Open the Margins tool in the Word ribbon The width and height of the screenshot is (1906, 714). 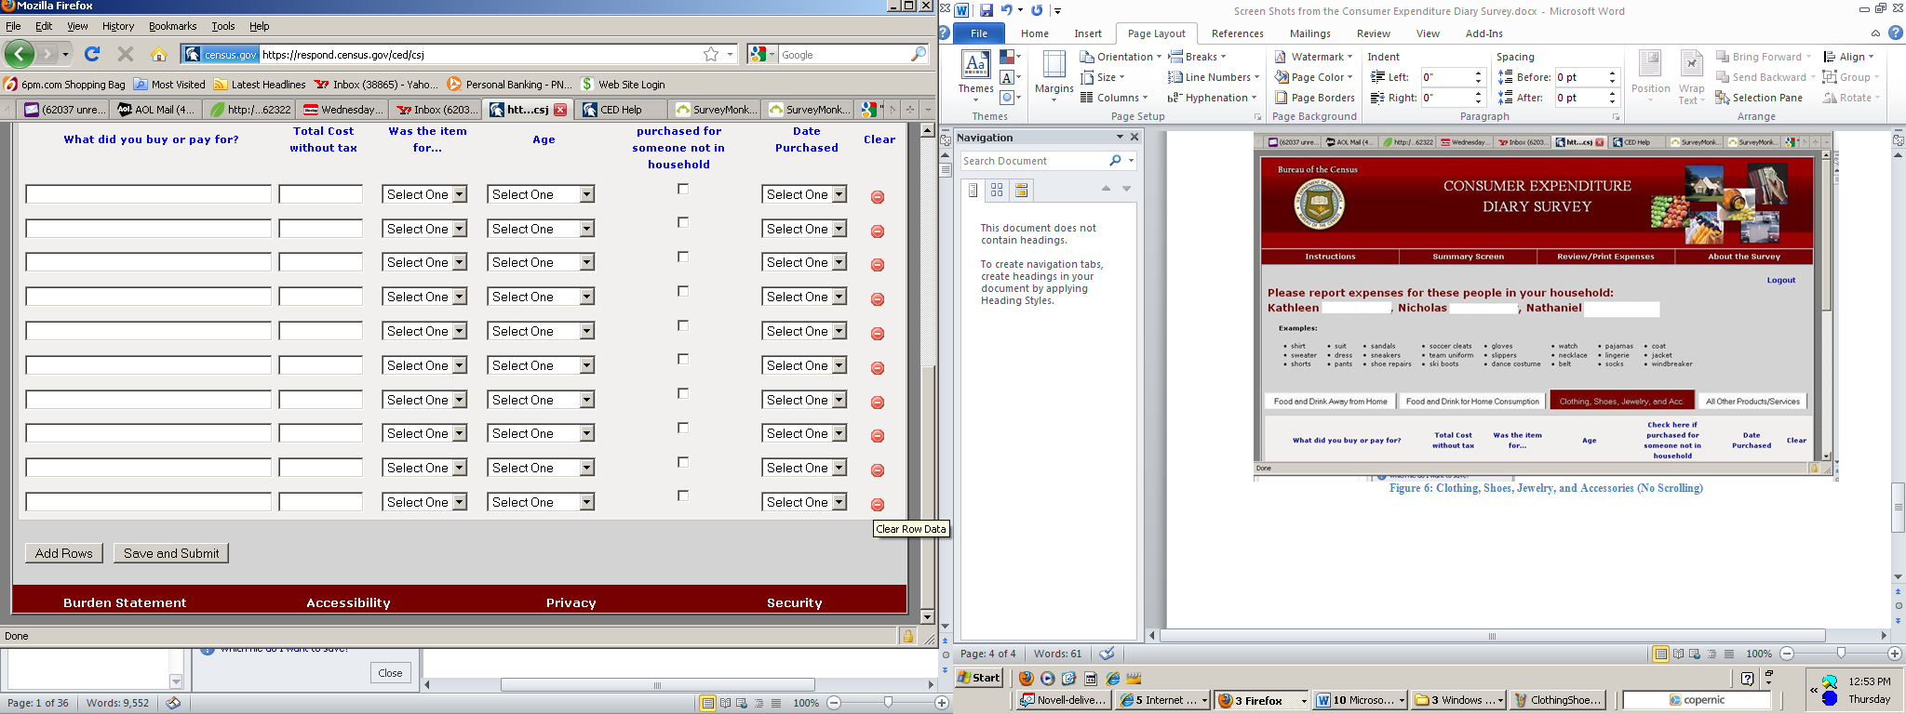click(x=1054, y=75)
